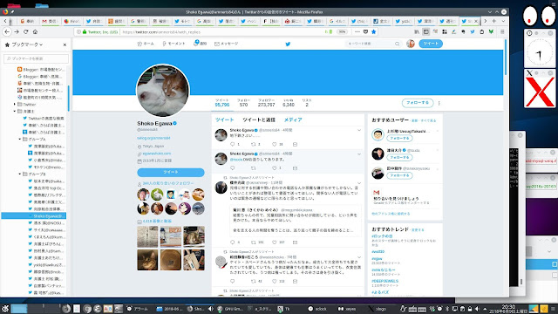The height and width of the screenshot is (314, 558).
Task: Open the first tweet's options chevron menu
Action: click(359, 130)
